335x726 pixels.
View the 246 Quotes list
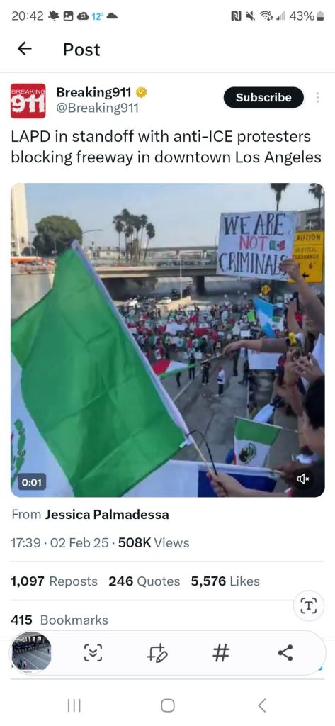pyautogui.click(x=144, y=581)
